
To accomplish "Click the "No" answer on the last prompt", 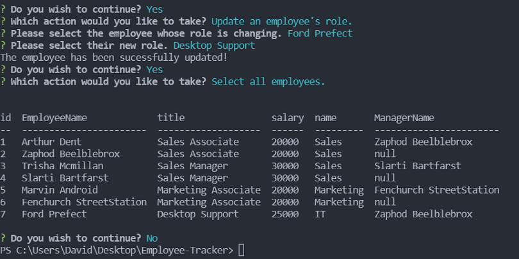I will [x=152, y=238].
